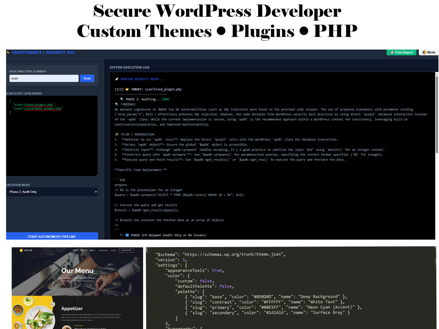Image resolution: width=439 pixels, height=329 pixels.
Task: Click the rocket icon before BOOTING SECURITY AGENT
Action: coord(117,79)
